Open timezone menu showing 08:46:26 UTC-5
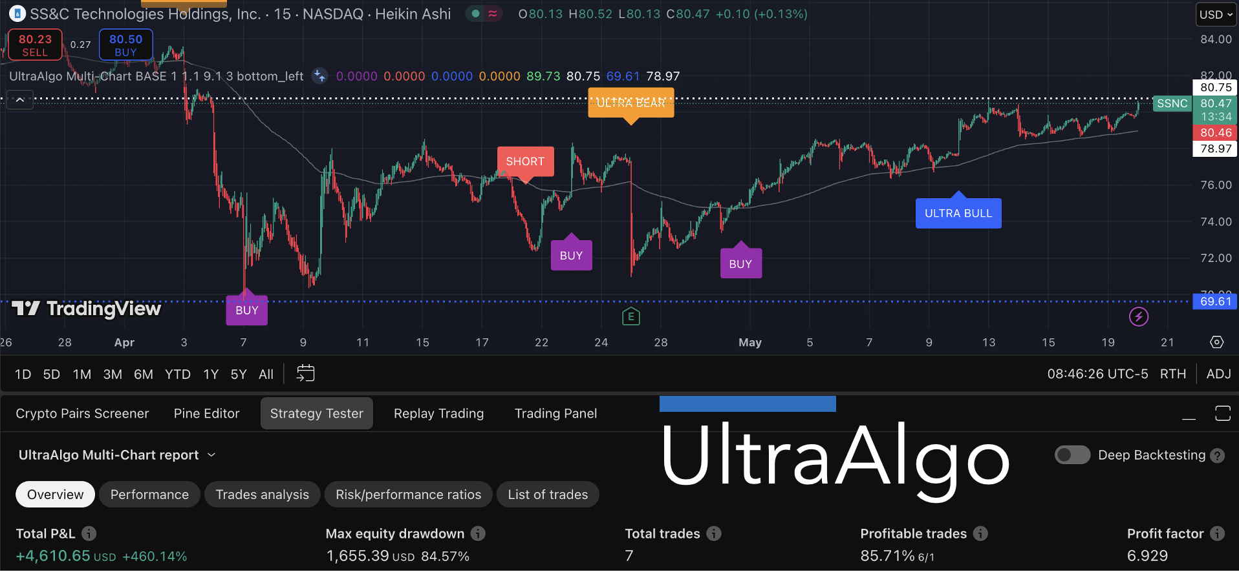This screenshot has width=1239, height=572. point(1097,374)
